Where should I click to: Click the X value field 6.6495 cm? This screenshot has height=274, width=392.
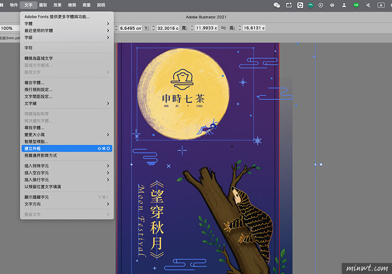pyautogui.click(x=131, y=28)
